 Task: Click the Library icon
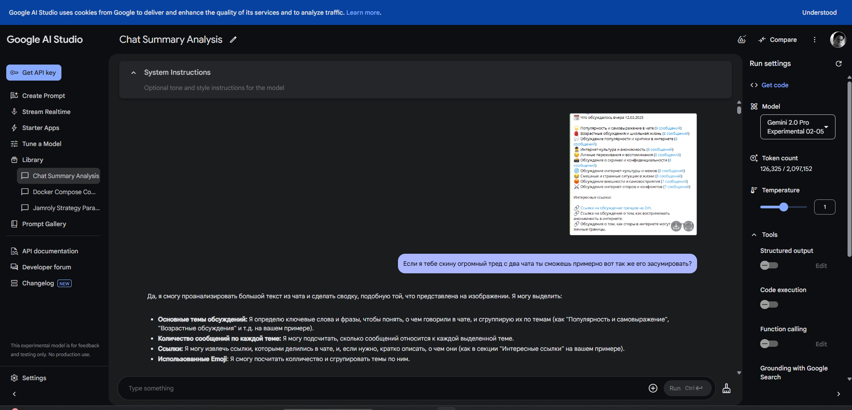14,160
